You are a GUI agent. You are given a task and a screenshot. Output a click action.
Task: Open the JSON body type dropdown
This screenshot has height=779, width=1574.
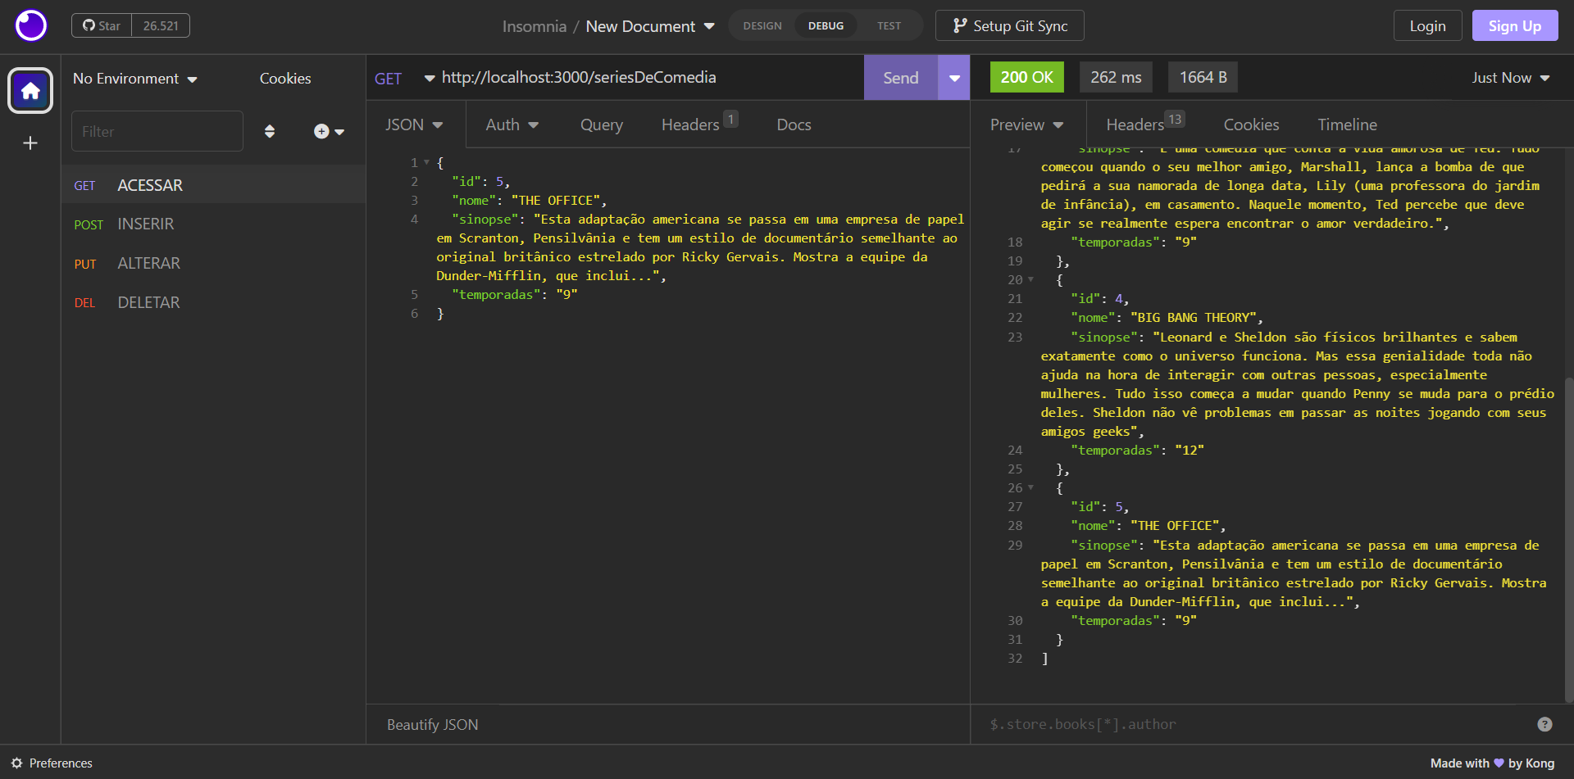pos(414,125)
